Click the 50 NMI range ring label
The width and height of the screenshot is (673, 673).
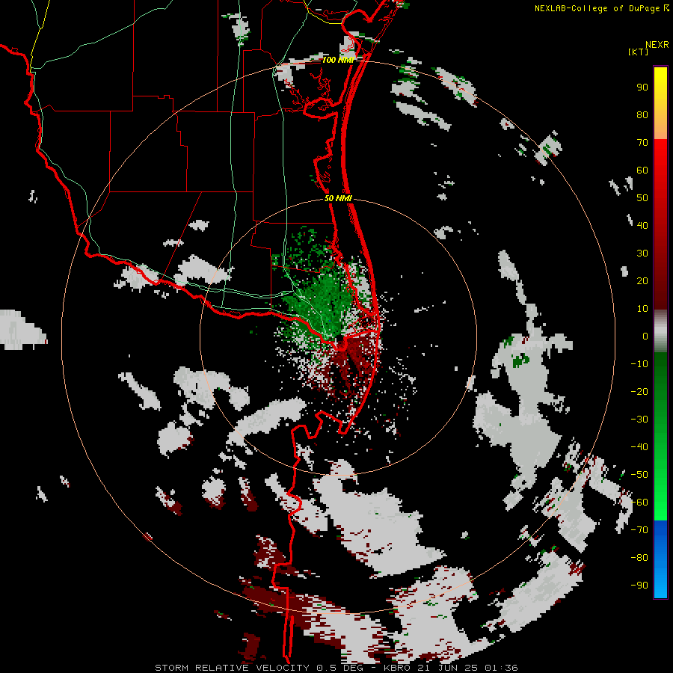coord(338,198)
